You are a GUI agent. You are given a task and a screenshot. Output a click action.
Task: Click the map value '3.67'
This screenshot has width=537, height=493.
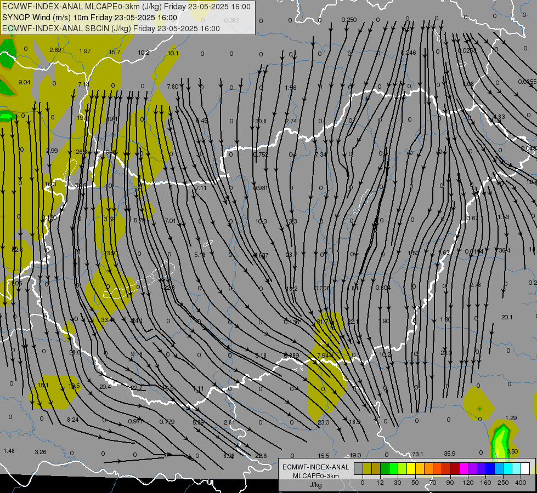473,218
